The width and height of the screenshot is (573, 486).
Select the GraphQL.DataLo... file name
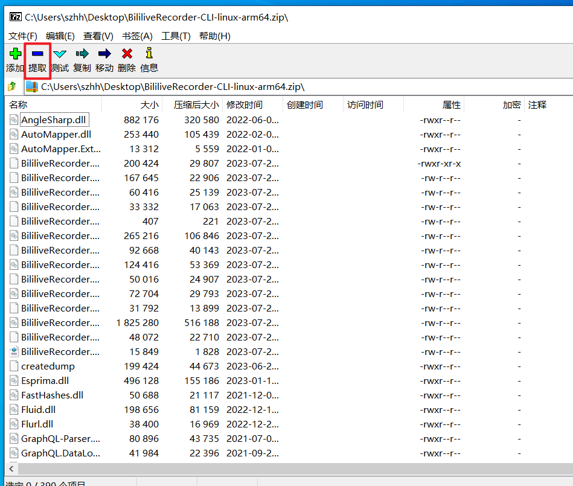pyautogui.click(x=60, y=453)
